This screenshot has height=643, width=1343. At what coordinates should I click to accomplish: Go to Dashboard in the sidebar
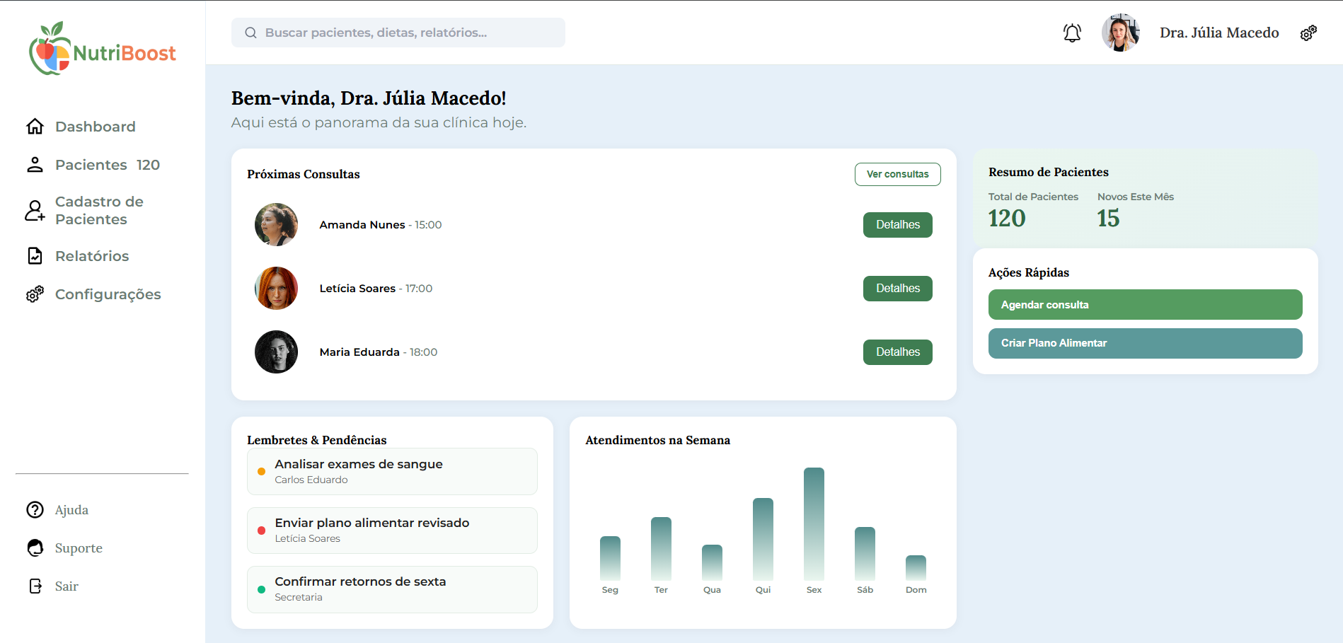coord(96,127)
